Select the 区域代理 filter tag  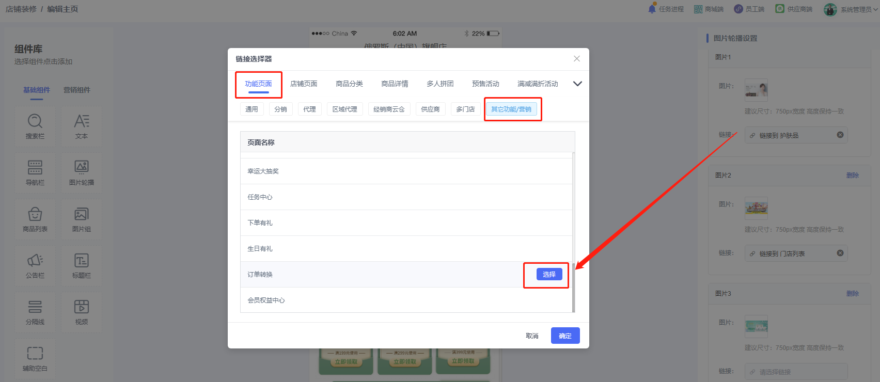click(344, 109)
